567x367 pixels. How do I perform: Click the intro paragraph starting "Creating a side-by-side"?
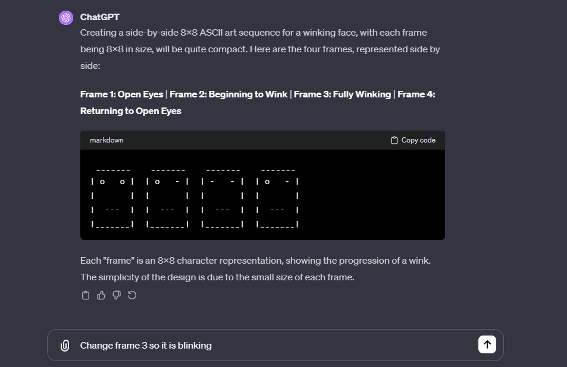pyautogui.click(x=260, y=49)
